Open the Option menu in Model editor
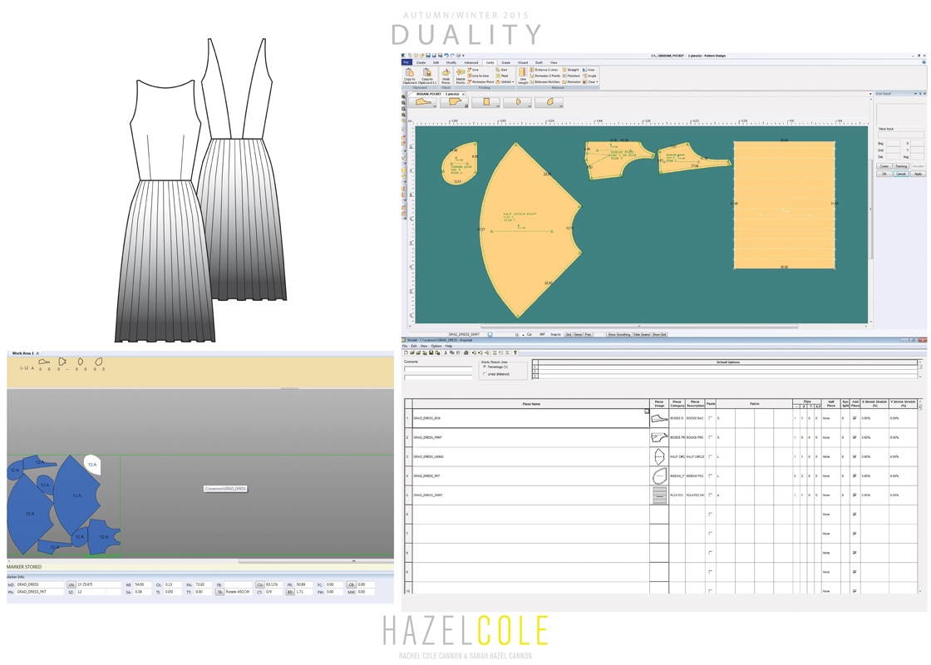This screenshot has width=931, height=665. [436, 346]
